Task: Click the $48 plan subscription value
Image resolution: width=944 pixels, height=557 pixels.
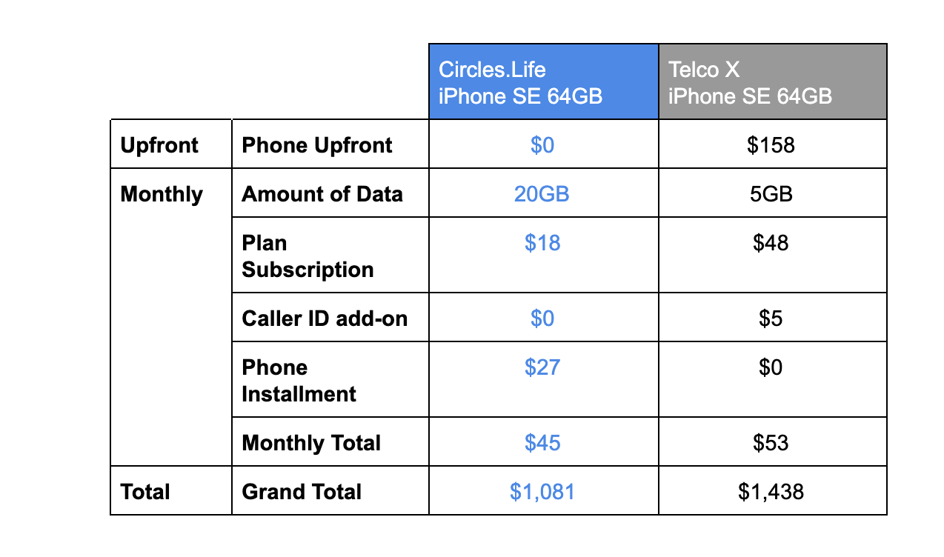Action: click(771, 243)
